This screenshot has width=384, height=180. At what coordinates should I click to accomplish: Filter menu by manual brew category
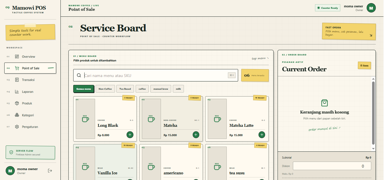[161, 89]
